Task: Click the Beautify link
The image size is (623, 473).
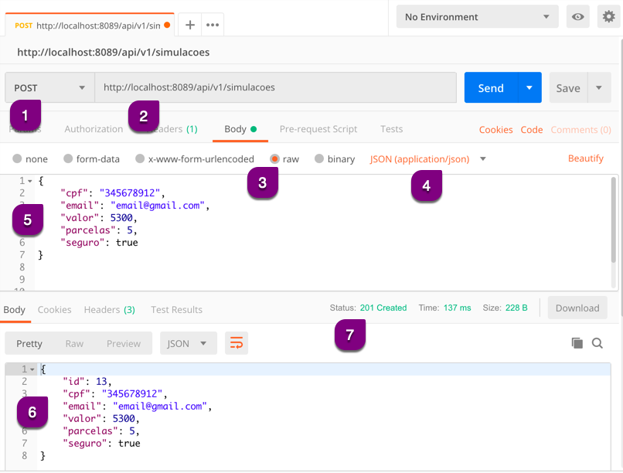Action: coord(586,158)
